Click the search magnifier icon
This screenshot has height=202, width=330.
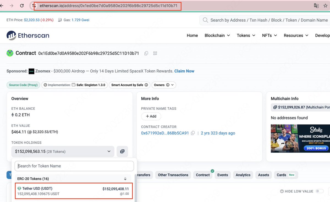(x=205, y=20)
